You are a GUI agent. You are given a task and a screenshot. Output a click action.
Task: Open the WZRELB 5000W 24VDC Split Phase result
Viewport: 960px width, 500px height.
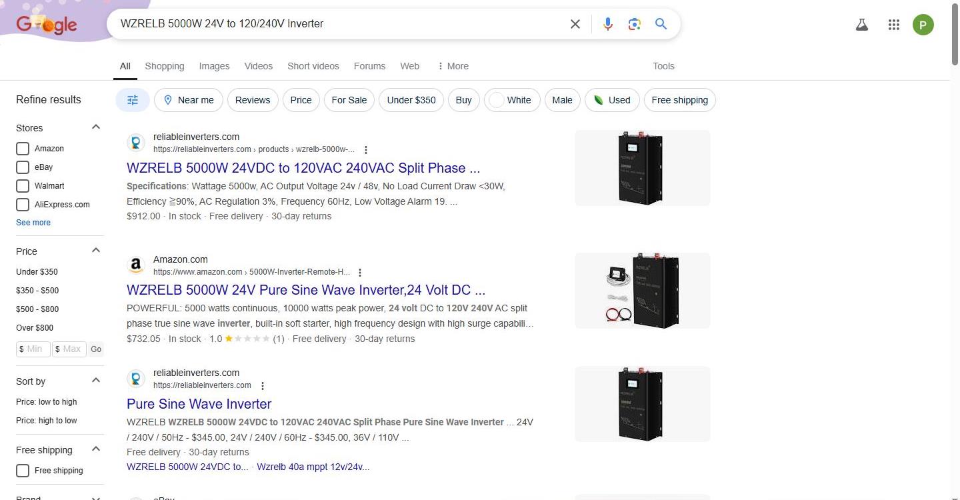(303, 168)
